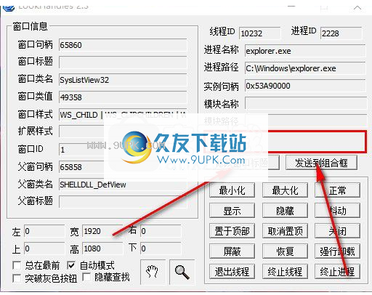Image resolution: width=372 pixels, height=295 pixels.
Task: Uncheck the 自动模式 checkbox
Action: 71,265
